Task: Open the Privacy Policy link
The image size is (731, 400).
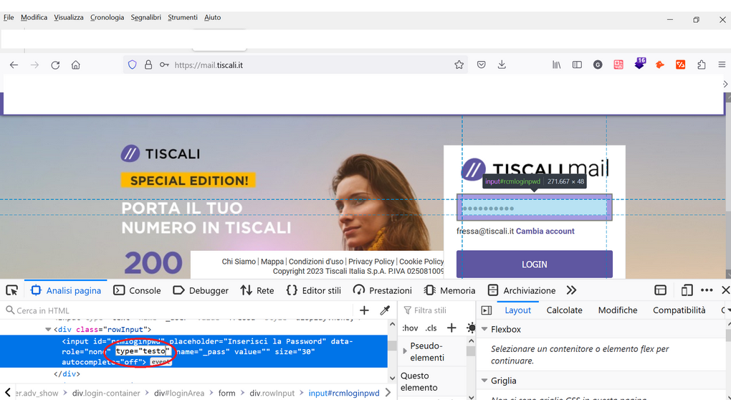Action: tap(371, 262)
